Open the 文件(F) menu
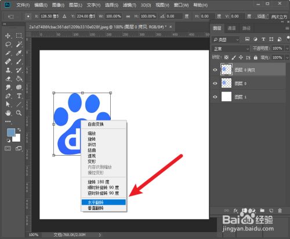The width and height of the screenshot is (290, 239). tap(23, 5)
